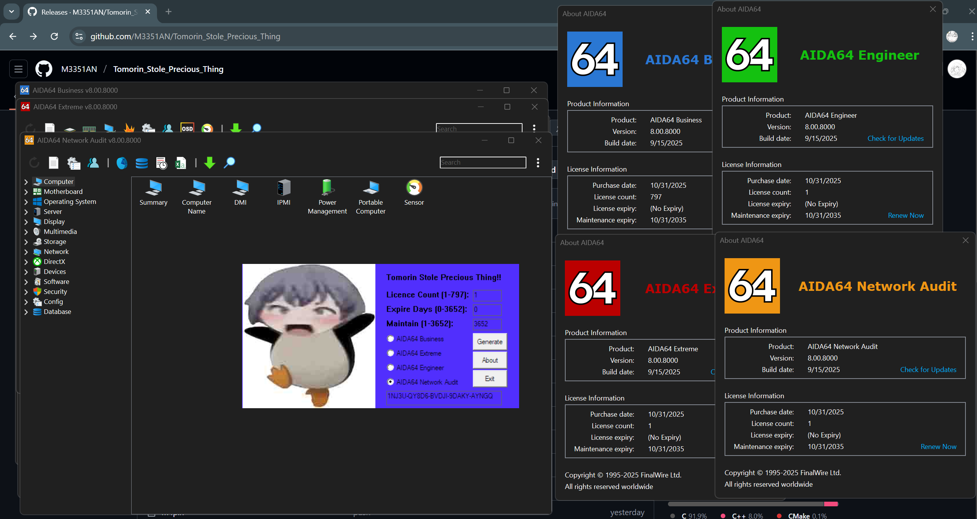Open the Computer Name page icon
Screen dimensions: 977x519
[197, 197]
